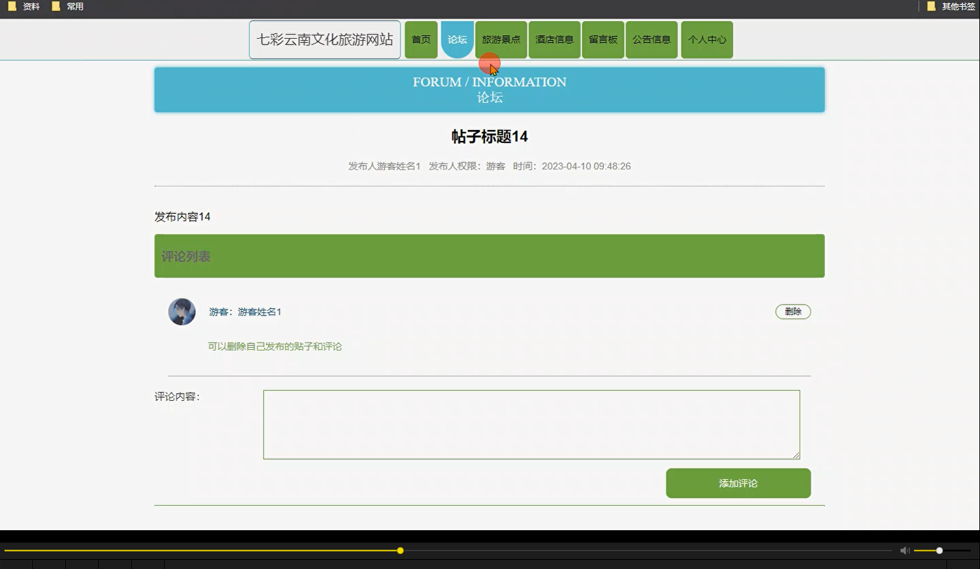View the 公告信息 announcements page
The image size is (980, 569).
click(x=651, y=39)
